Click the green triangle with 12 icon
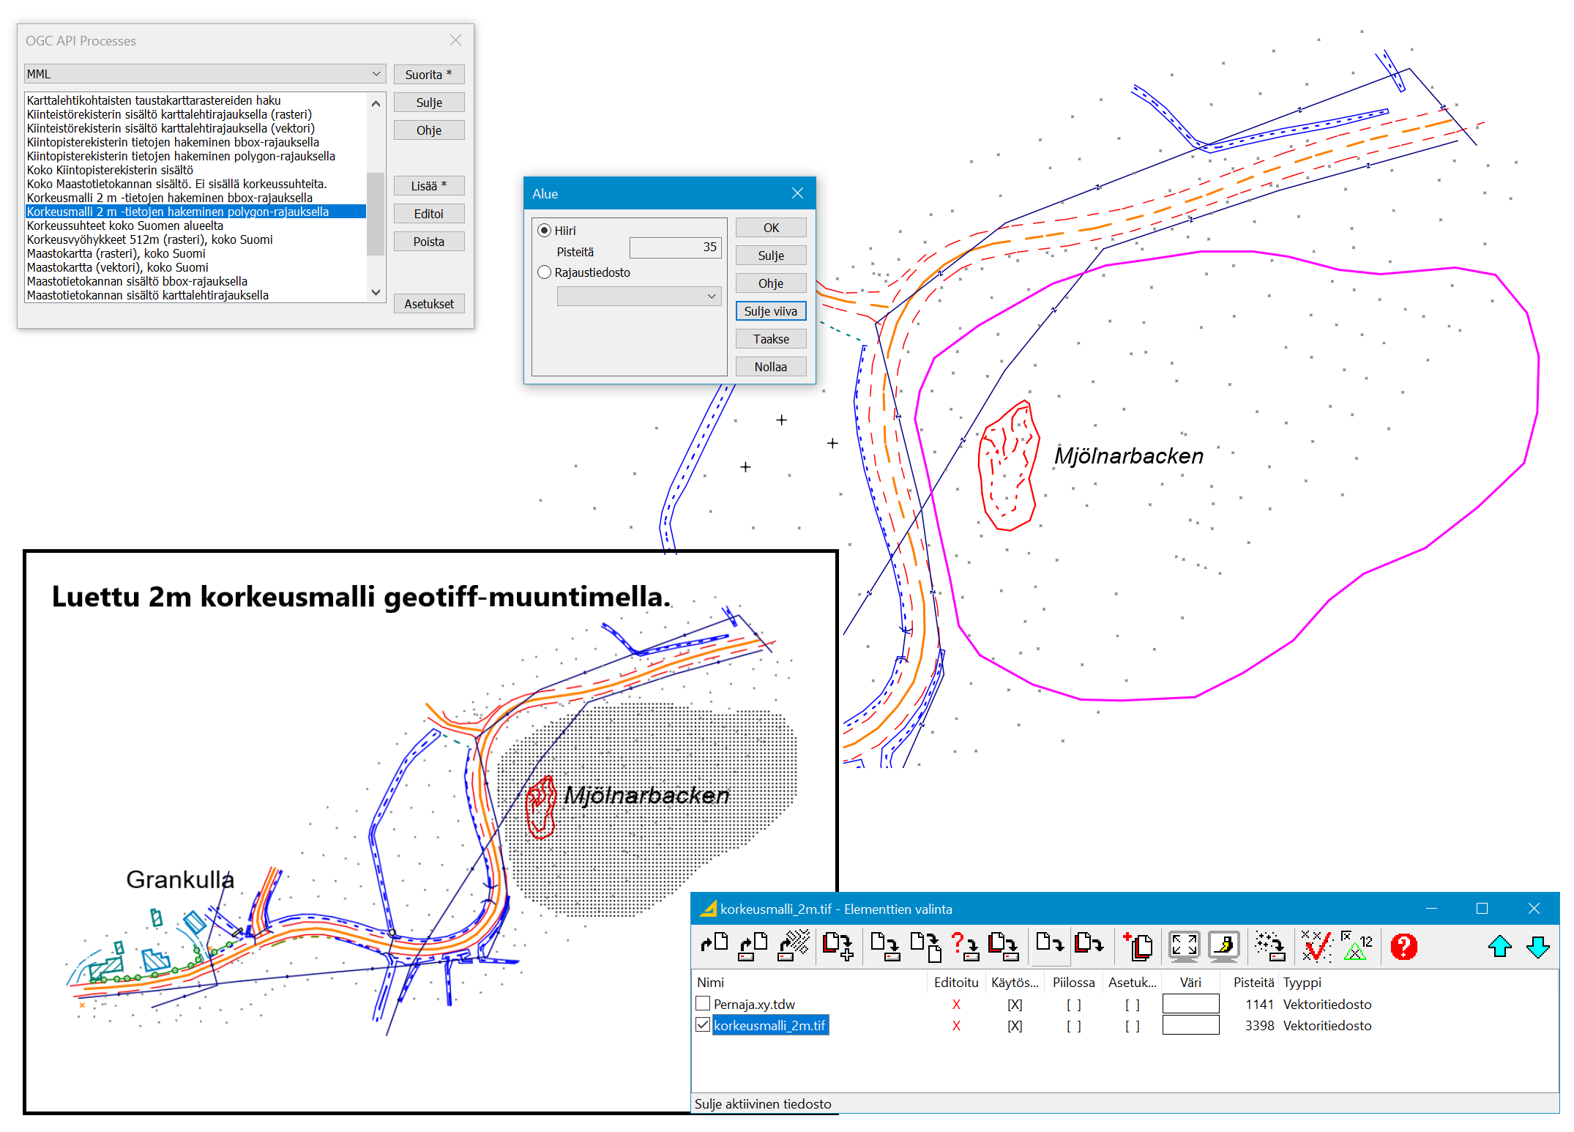1574x1132 pixels. [1357, 947]
